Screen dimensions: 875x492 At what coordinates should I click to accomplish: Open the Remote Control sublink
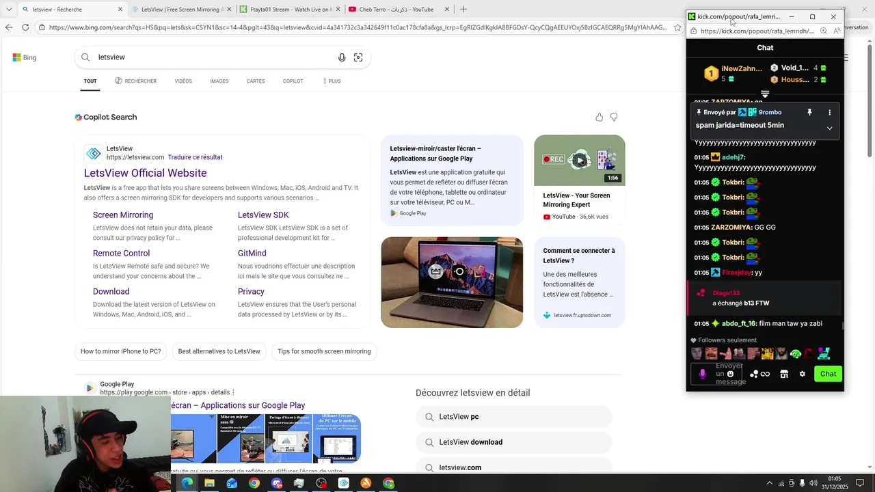coord(121,253)
